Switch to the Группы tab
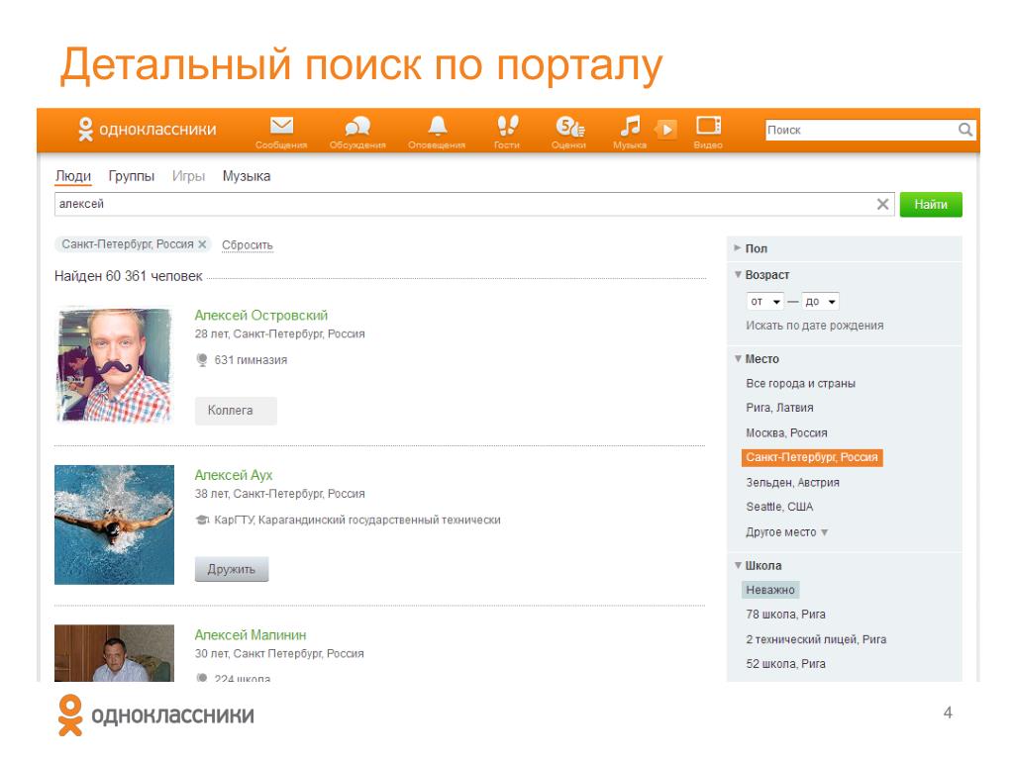The height and width of the screenshot is (760, 1014). (132, 176)
